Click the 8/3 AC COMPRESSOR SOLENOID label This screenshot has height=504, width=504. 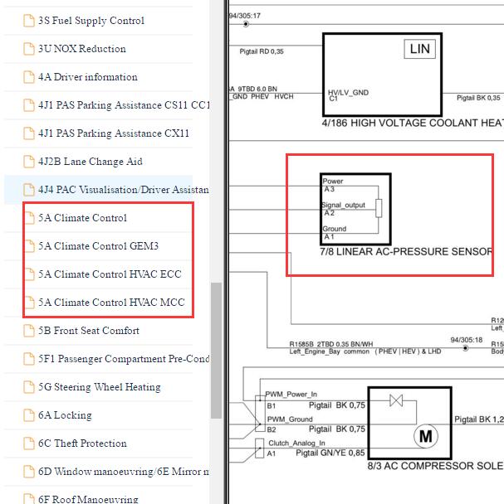(435, 466)
